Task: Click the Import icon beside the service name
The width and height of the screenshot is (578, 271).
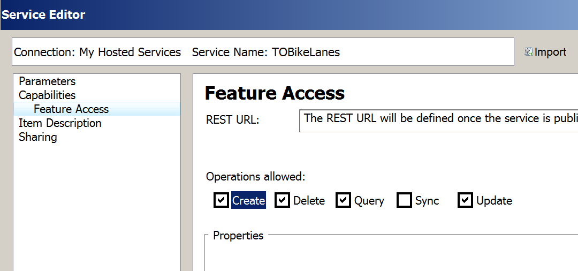Action: click(x=528, y=52)
